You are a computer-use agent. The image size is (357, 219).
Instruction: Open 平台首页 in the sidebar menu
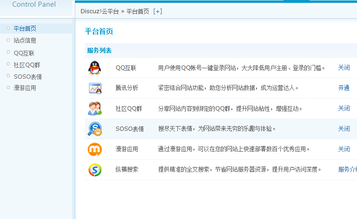[x=25, y=28]
